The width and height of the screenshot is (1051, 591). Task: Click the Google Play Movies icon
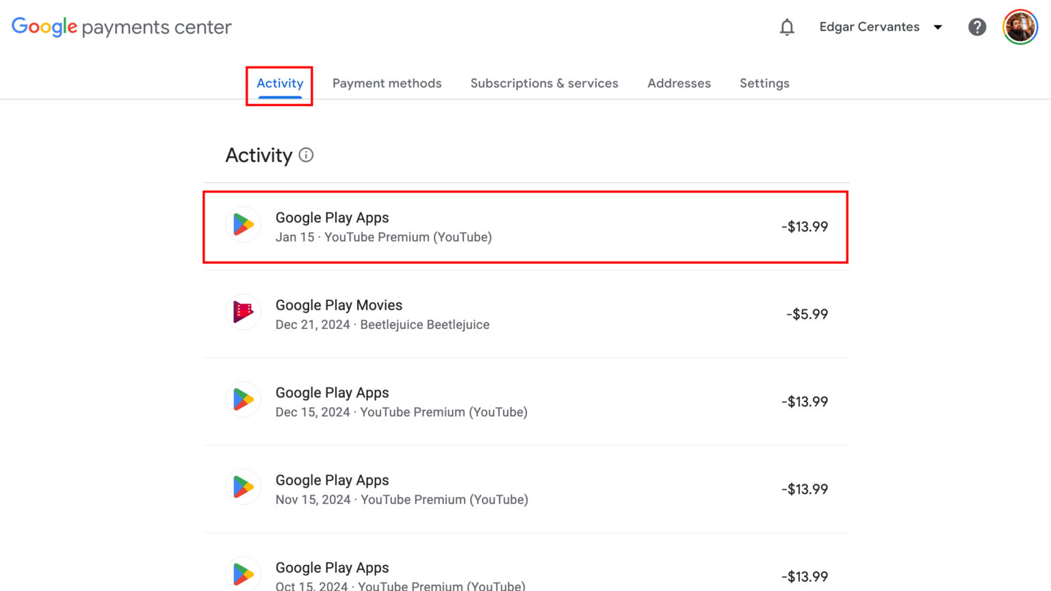pos(243,312)
